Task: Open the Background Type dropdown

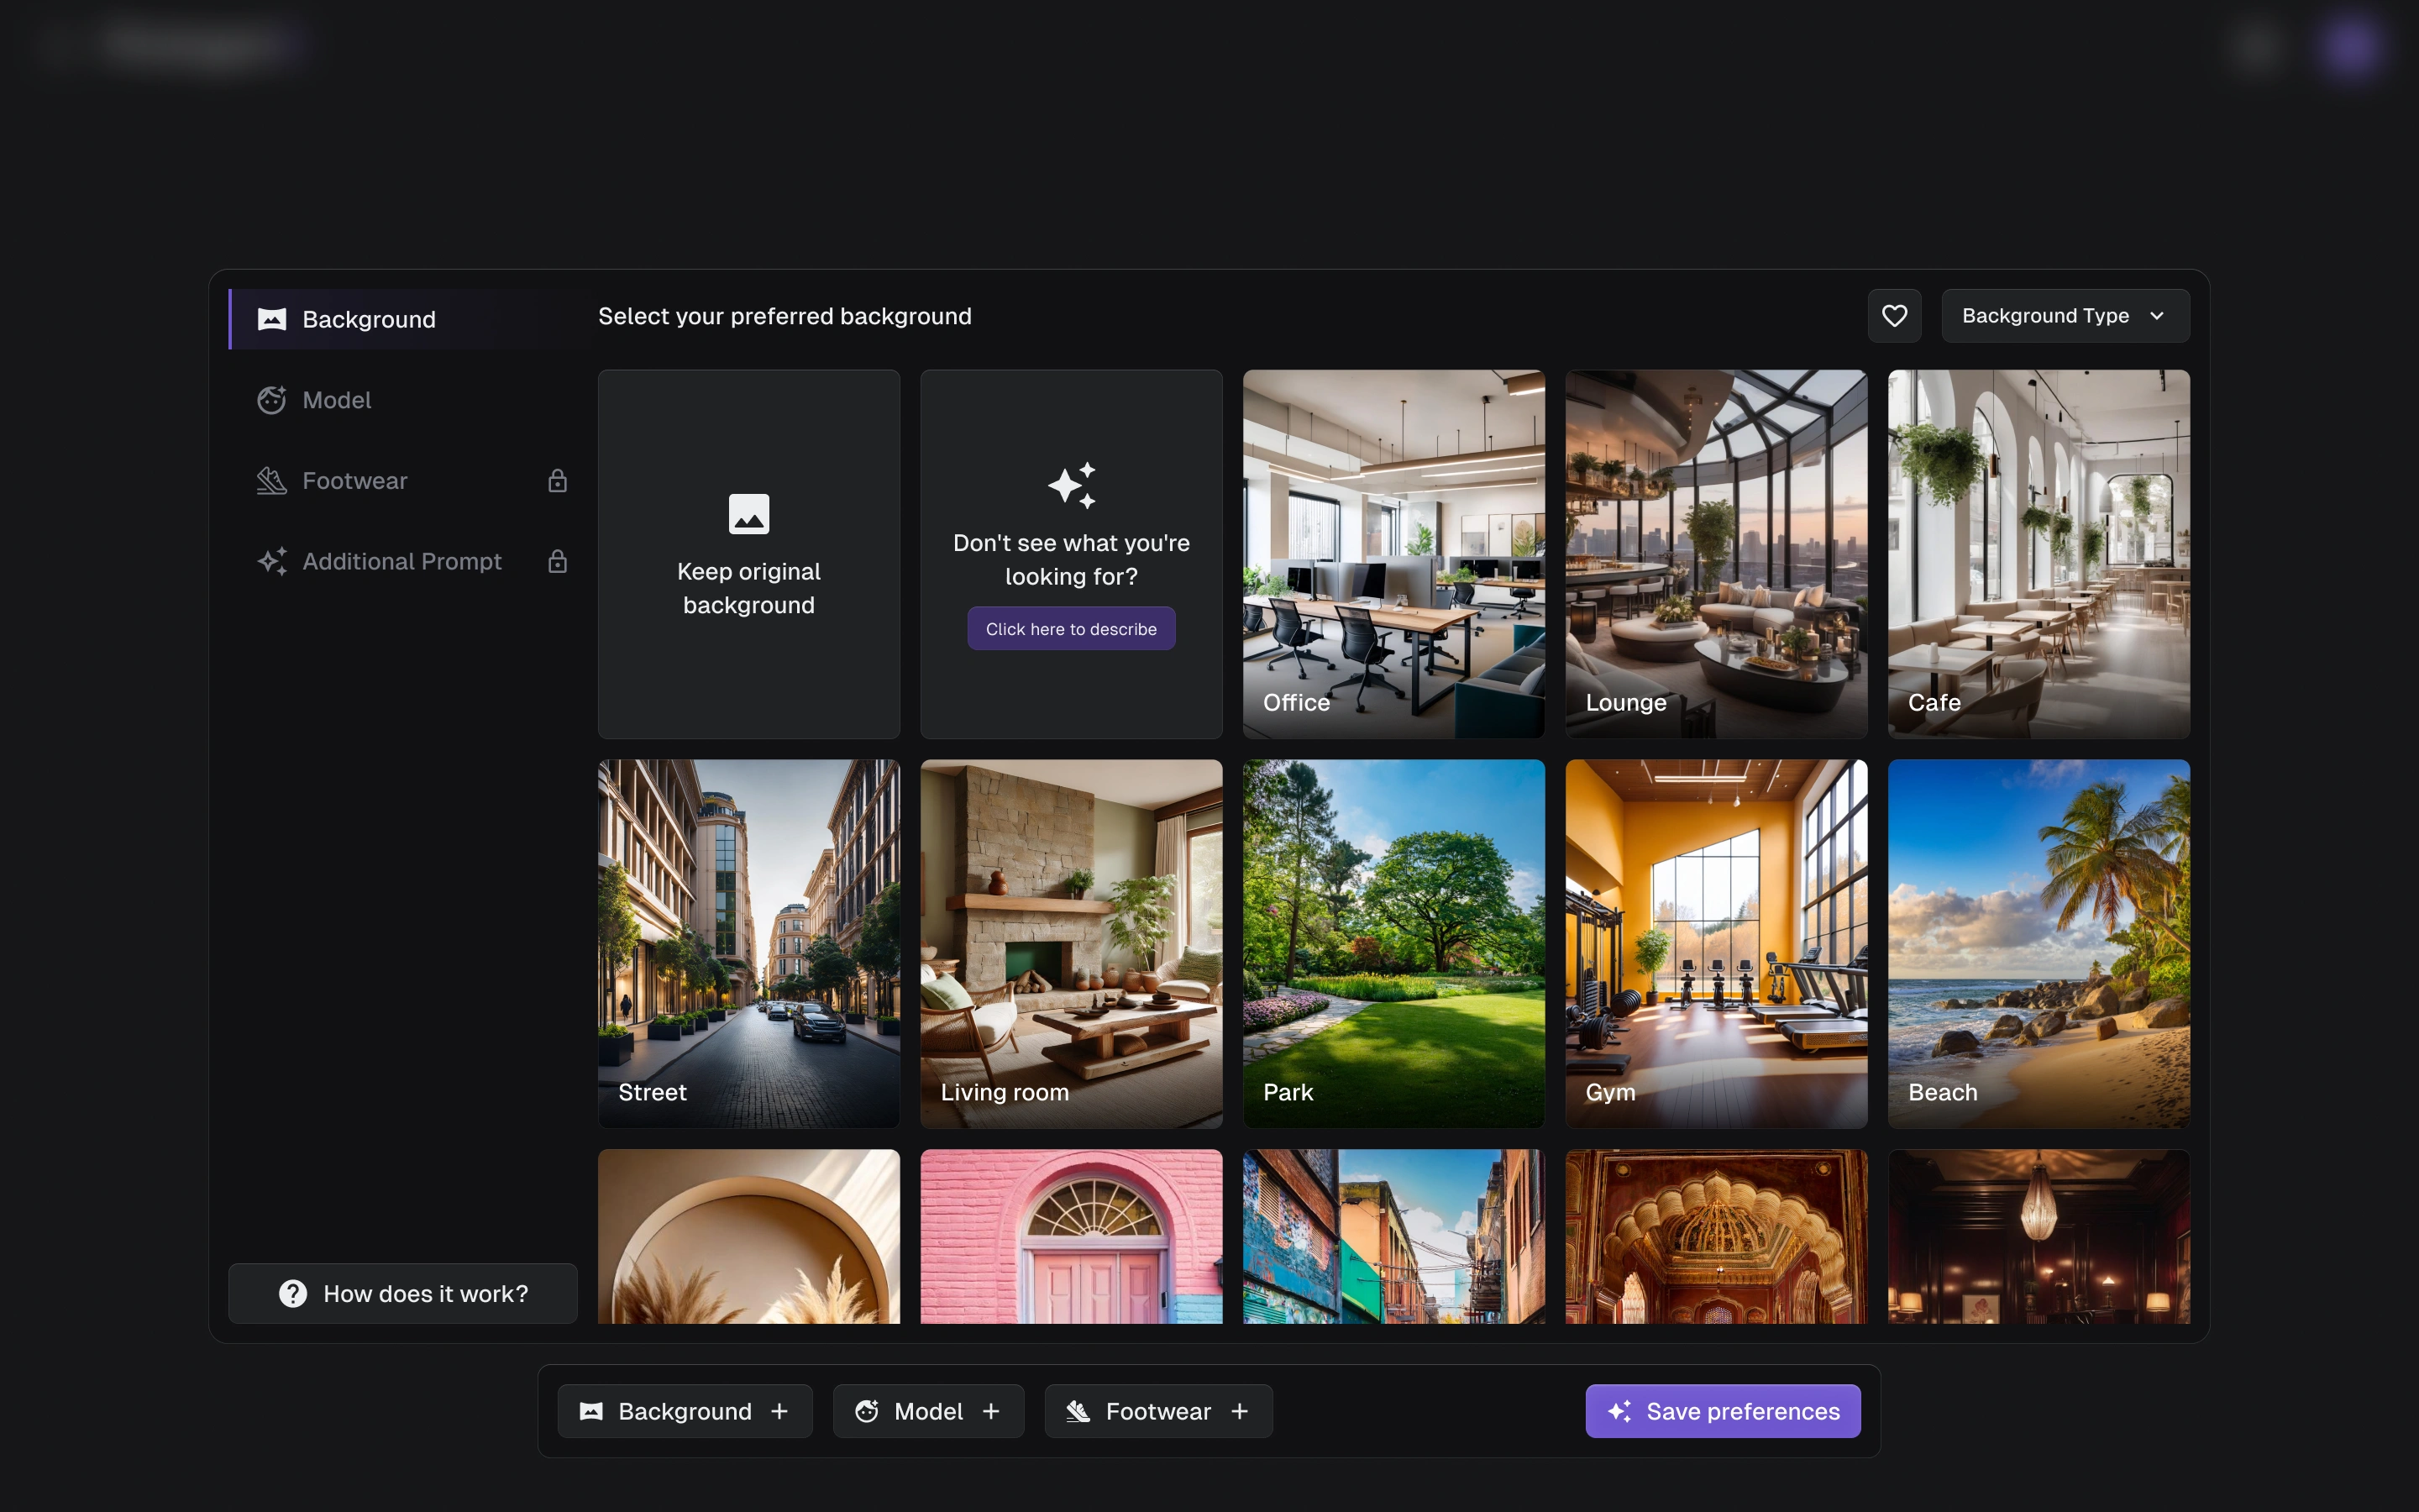Action: coord(2065,316)
